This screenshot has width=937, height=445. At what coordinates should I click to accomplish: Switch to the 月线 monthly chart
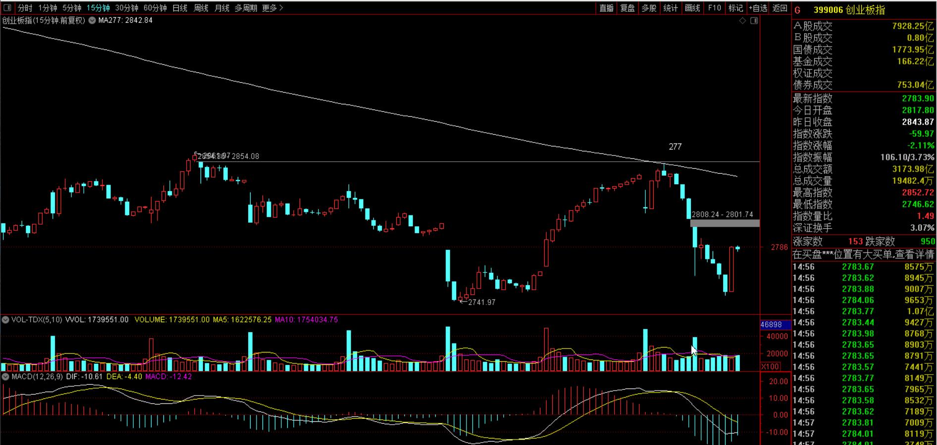click(222, 8)
